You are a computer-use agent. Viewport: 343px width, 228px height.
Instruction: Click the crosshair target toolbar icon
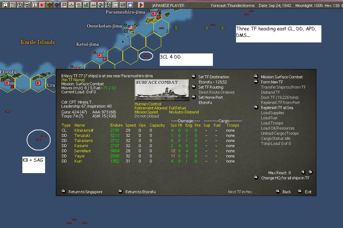[x=108, y=5]
